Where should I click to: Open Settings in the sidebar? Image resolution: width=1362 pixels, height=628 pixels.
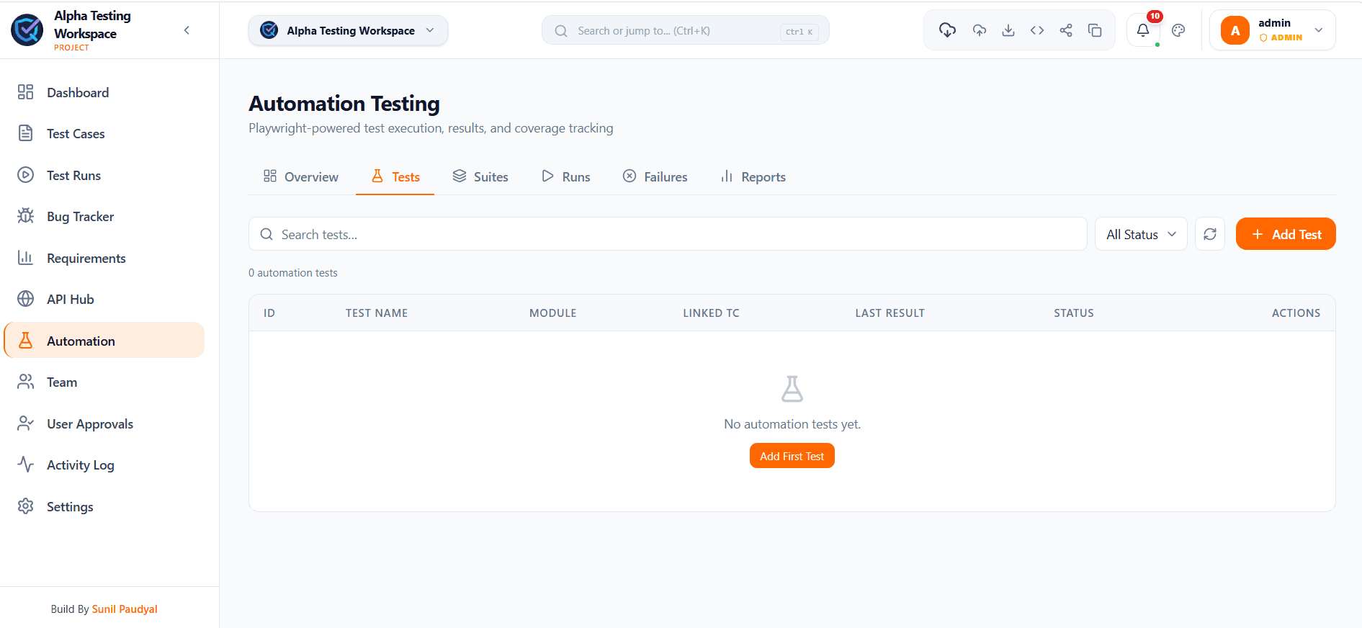[104, 506]
